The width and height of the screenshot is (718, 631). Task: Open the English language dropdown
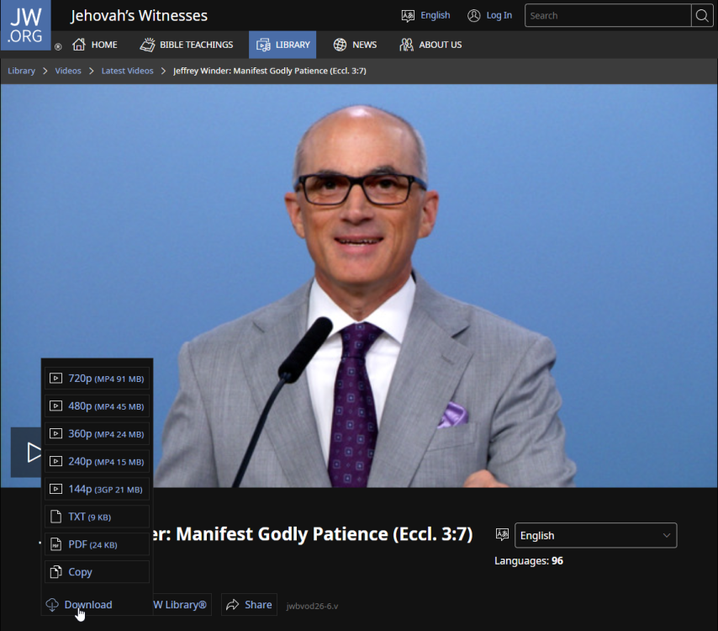point(595,535)
